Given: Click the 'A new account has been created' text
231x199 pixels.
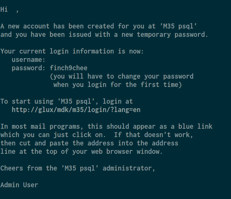Looking at the screenshot, I should click(x=57, y=26).
